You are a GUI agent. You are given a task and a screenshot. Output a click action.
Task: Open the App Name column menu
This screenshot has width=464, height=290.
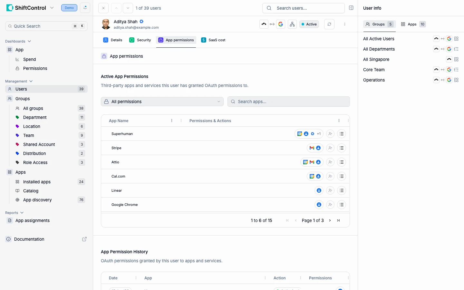click(x=172, y=121)
